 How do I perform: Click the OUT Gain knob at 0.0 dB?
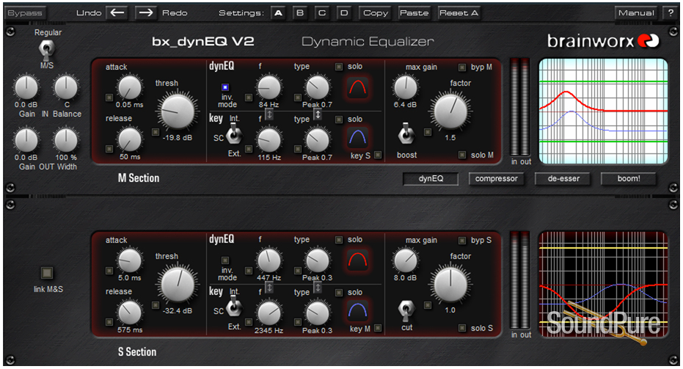pos(26,140)
